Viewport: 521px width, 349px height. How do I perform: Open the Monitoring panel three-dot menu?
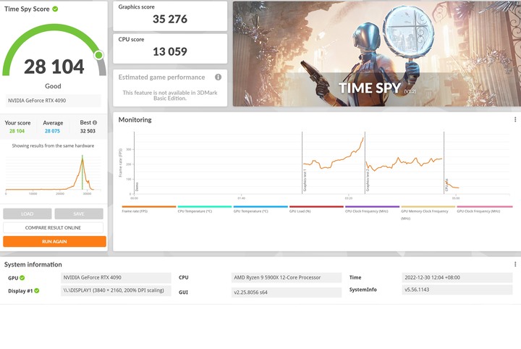515,119
